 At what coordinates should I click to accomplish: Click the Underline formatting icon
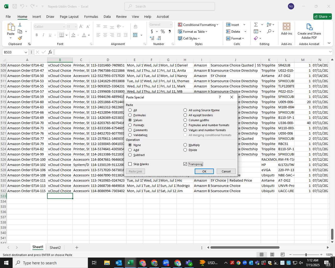click(x=50, y=35)
